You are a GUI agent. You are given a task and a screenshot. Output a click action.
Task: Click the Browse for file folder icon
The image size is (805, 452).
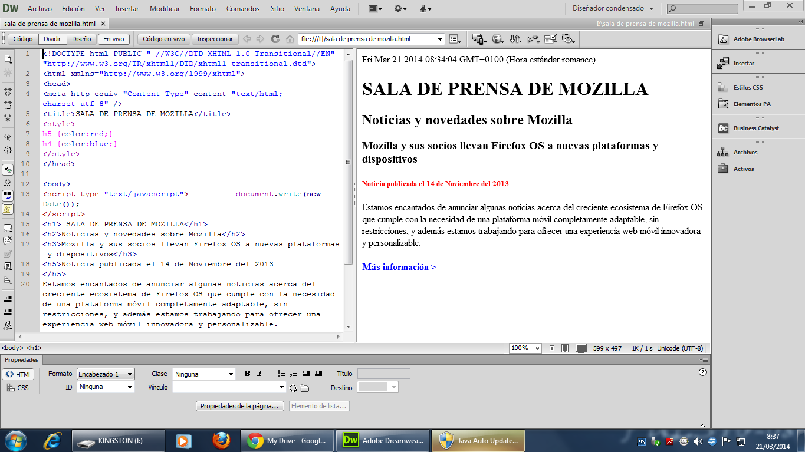pyautogui.click(x=304, y=388)
